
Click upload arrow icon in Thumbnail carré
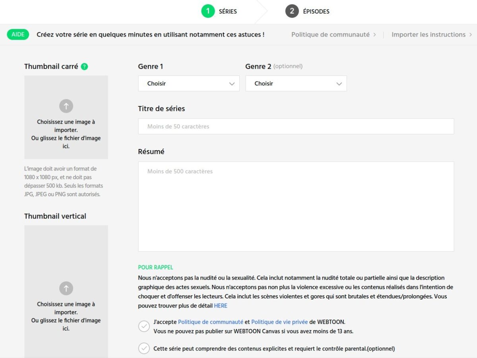click(66, 106)
